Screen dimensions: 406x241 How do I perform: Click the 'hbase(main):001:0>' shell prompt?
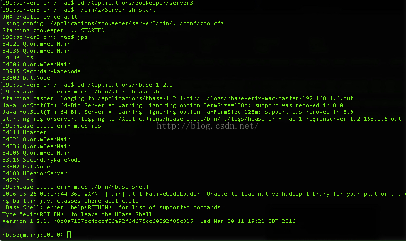[x=33, y=235]
